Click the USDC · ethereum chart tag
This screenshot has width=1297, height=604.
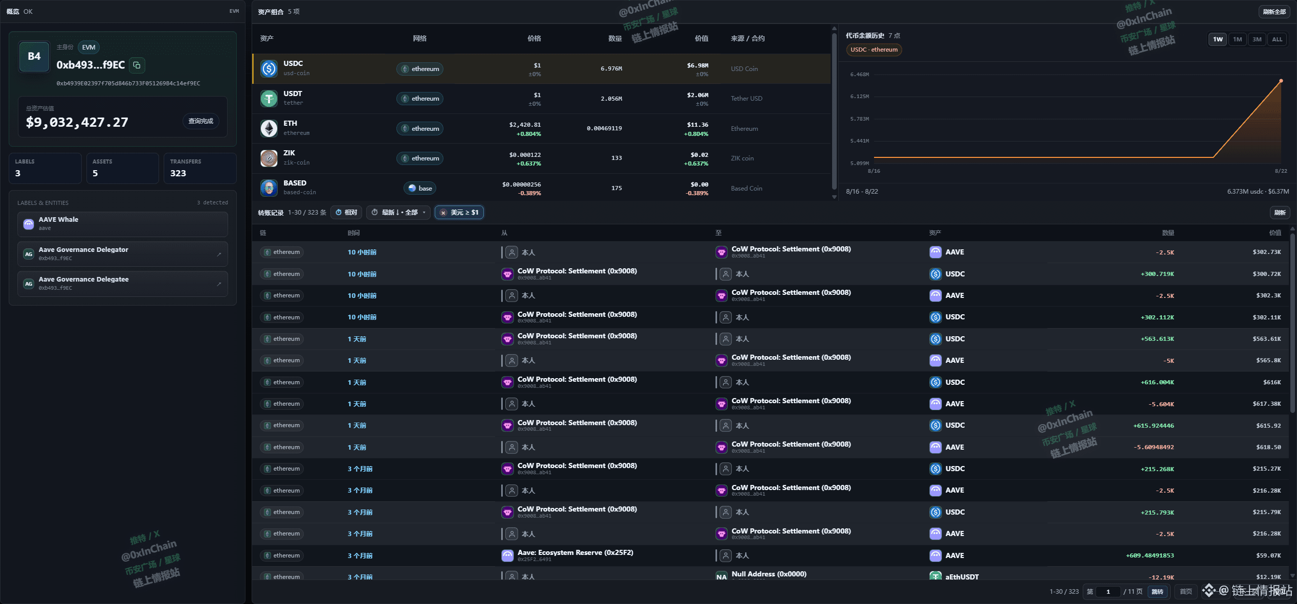[874, 50]
